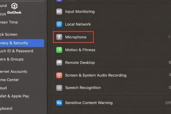
Task: Click the Sensitive Content Warning eye icon
Action: point(59,103)
